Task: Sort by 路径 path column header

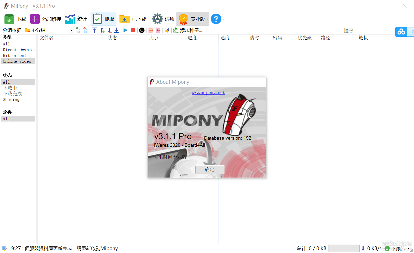Action: pyautogui.click(x=338, y=38)
